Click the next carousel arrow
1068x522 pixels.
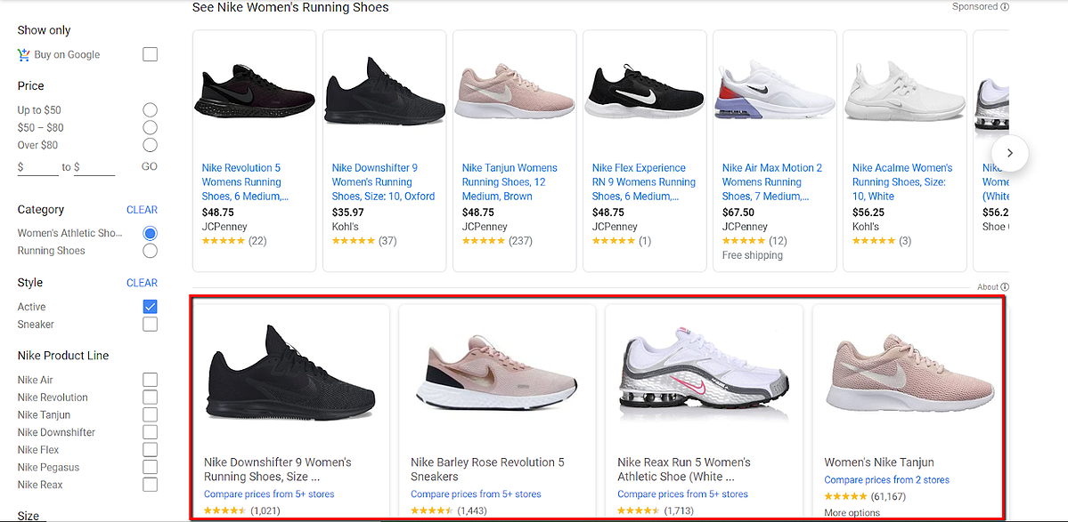point(1009,153)
